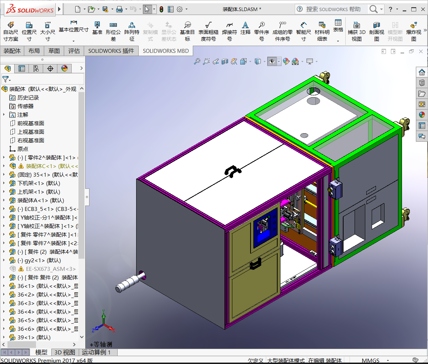Click the Surface Finish symbol tool (表面粗糙度符号)
The width and height of the screenshot is (428, 364).
pyautogui.click(x=208, y=31)
